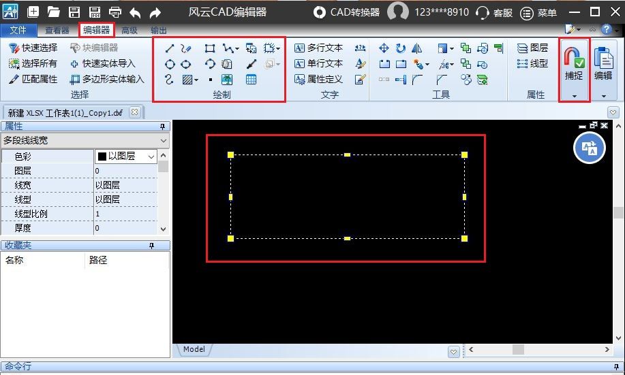Pick the Circle drawing tool
625x375 pixels.
(x=170, y=64)
